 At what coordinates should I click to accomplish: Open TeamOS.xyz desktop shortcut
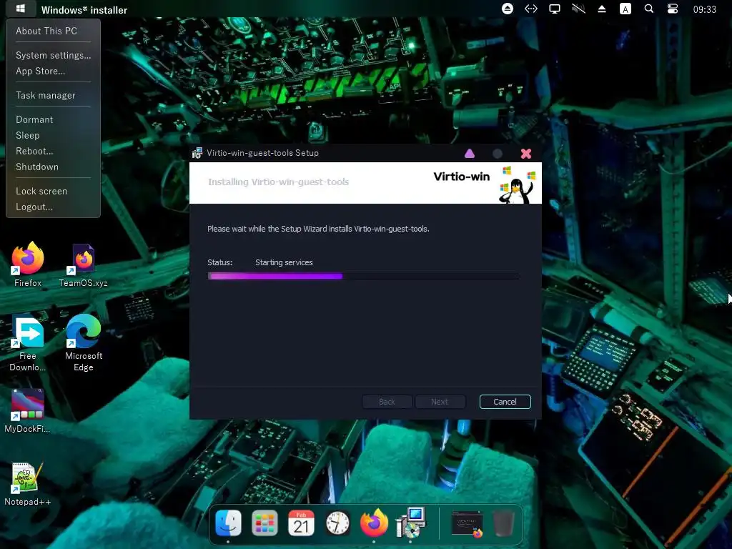tap(83, 264)
